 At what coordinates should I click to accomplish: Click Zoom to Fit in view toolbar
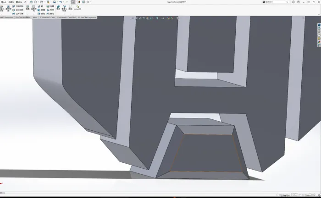coord(133,18)
